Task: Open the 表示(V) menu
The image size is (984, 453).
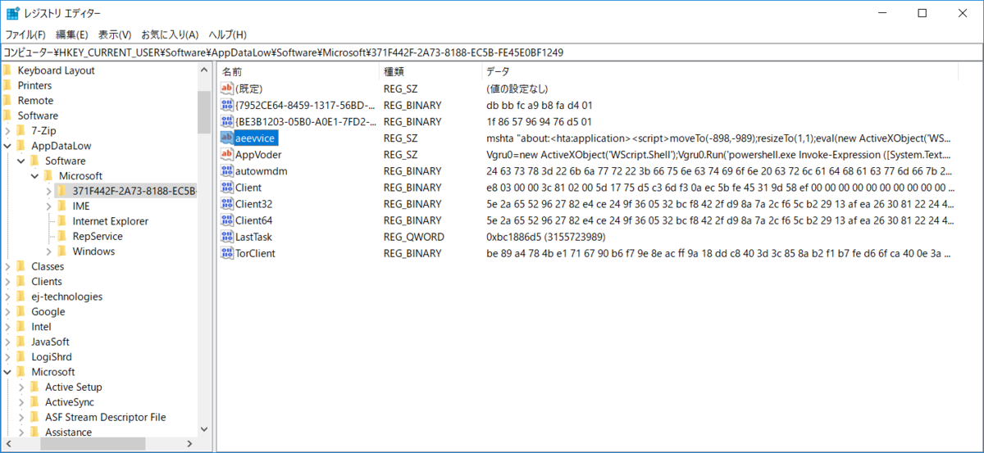Action: coord(115,34)
